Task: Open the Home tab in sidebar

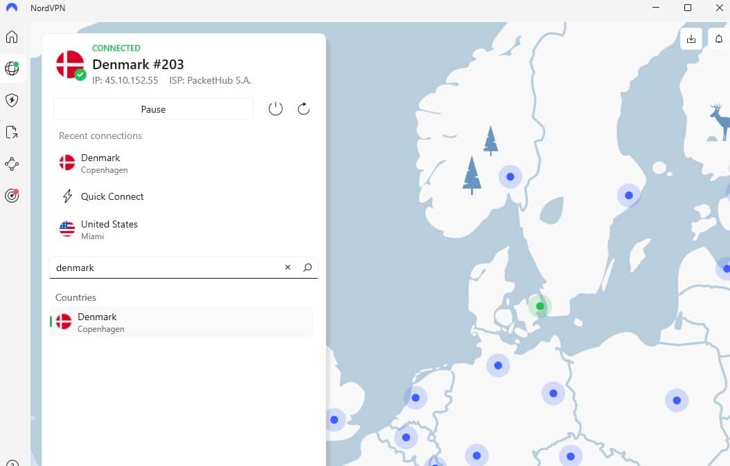Action: click(12, 37)
